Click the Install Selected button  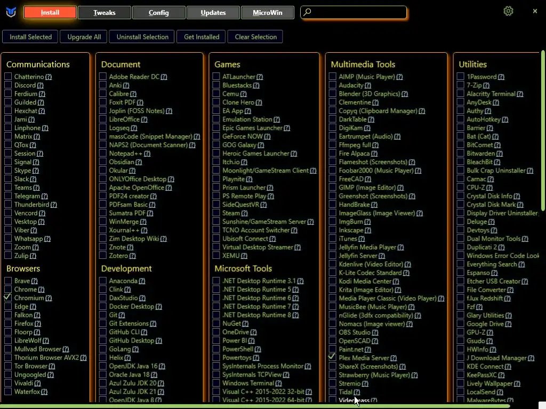pos(30,37)
